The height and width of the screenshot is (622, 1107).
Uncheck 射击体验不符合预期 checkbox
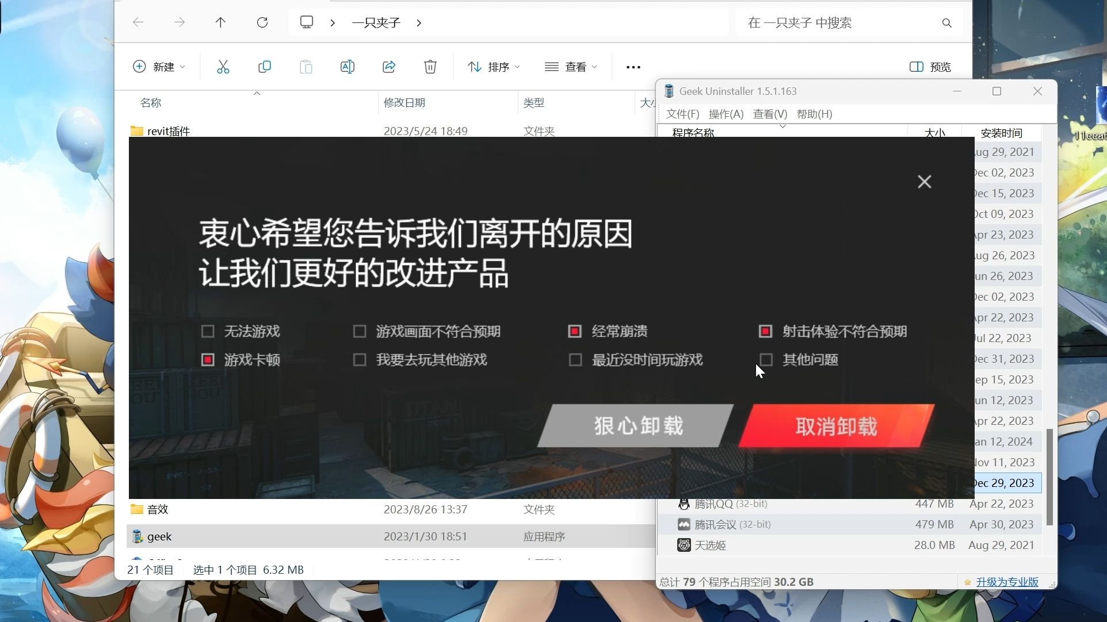tap(765, 331)
